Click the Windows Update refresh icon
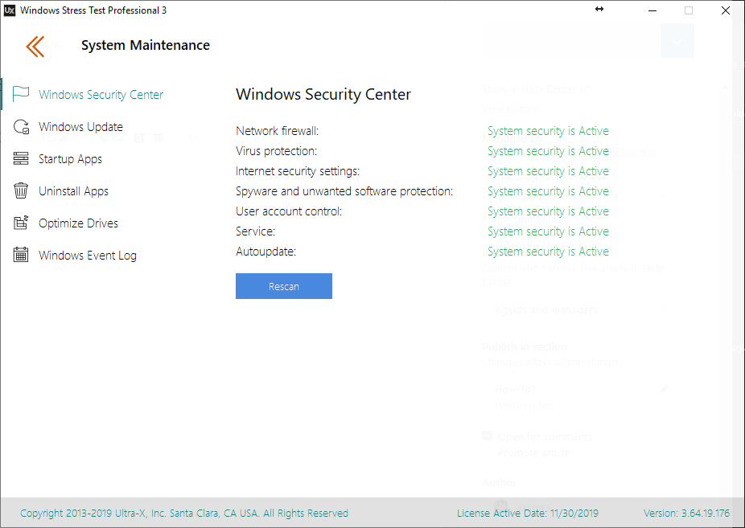745x528 pixels. 22,127
